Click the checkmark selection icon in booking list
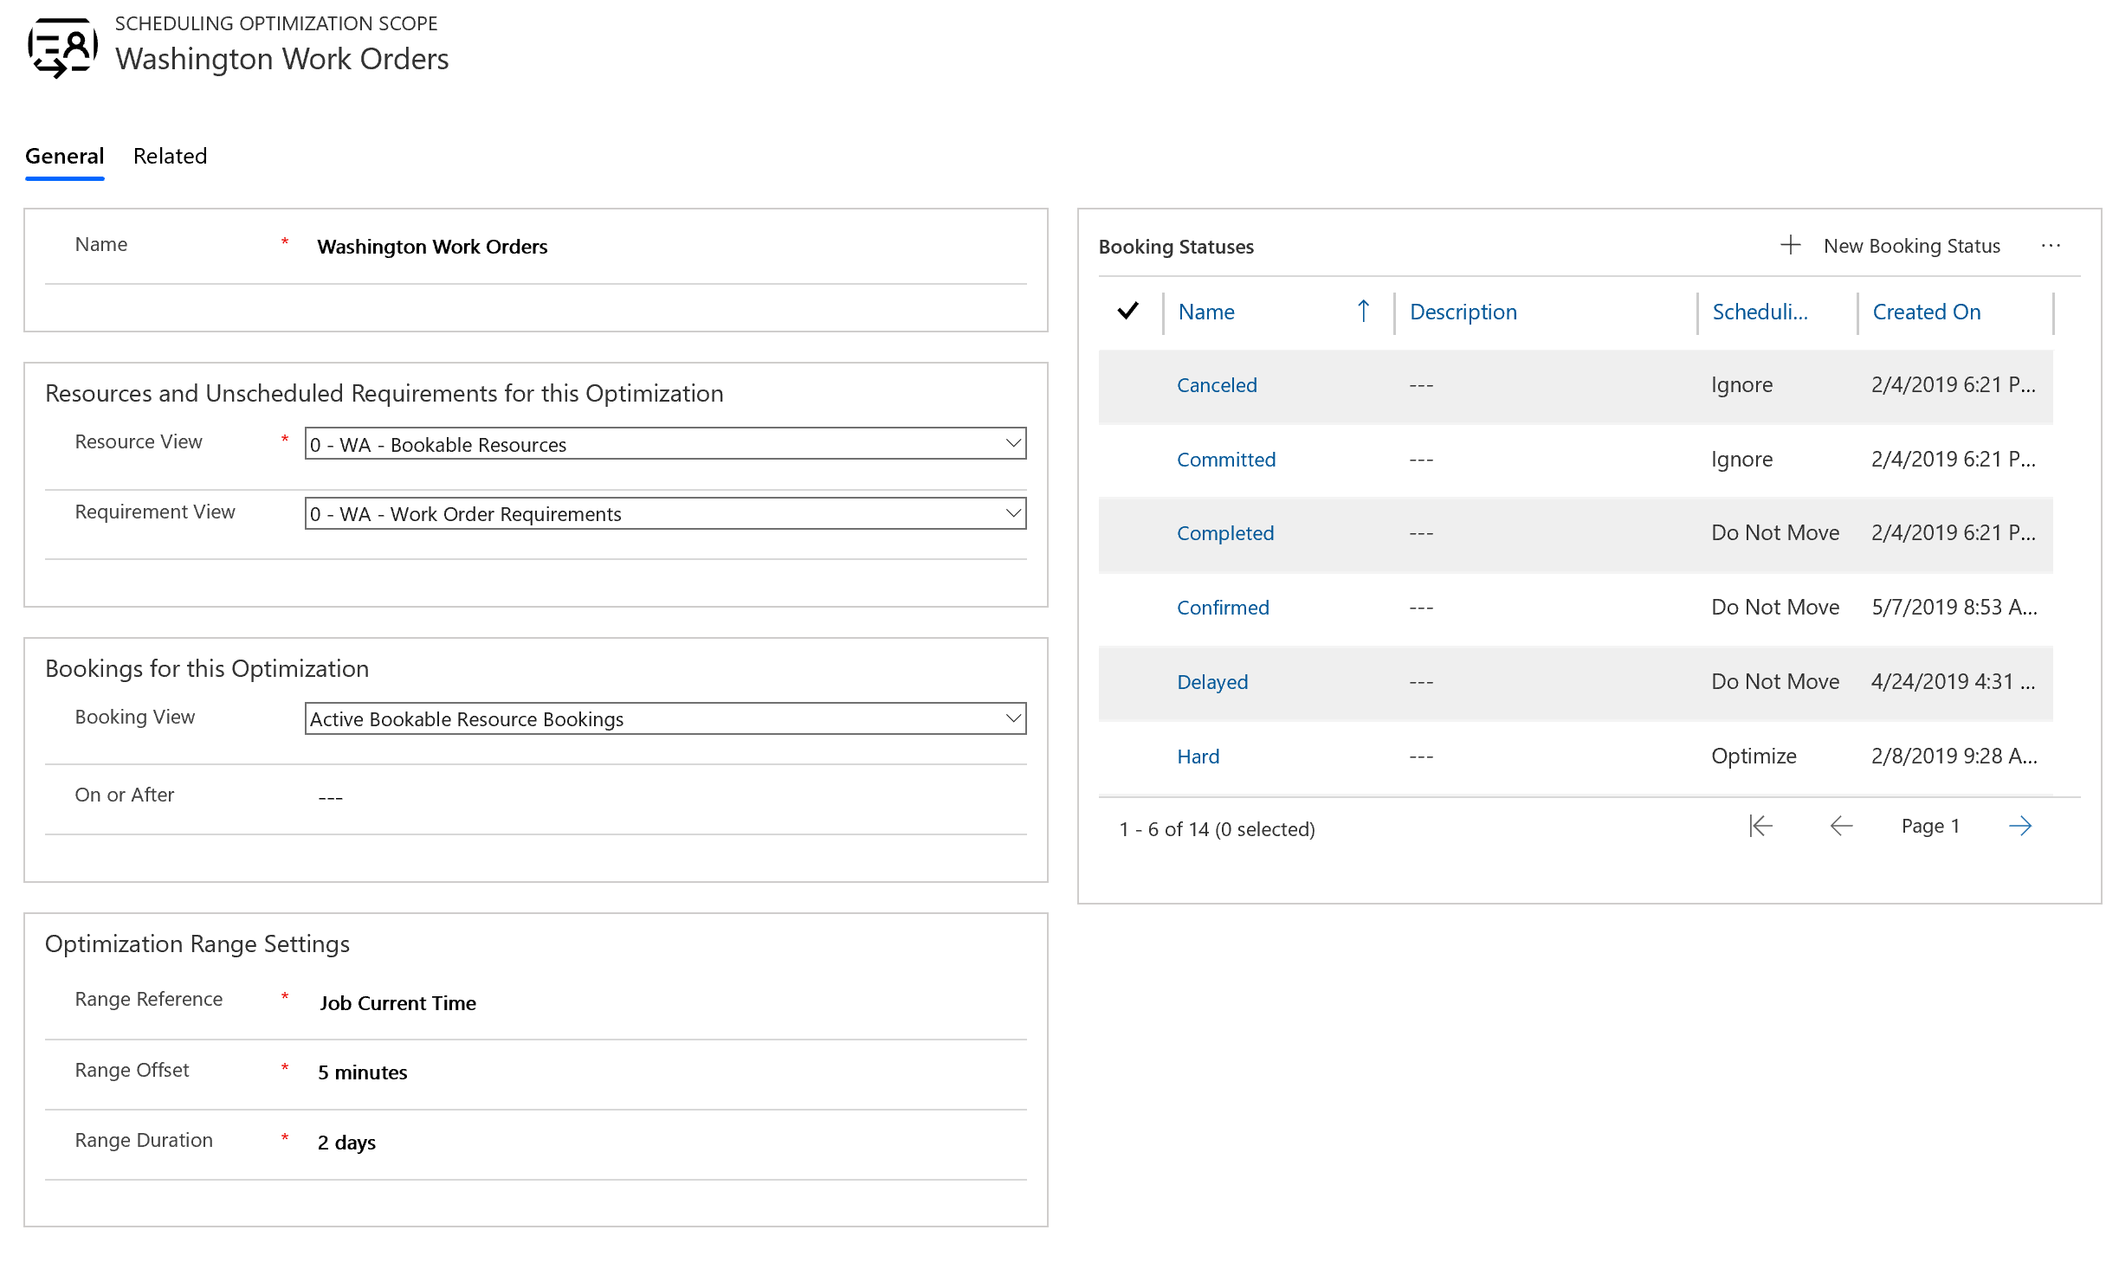The image size is (2106, 1262). point(1129,311)
